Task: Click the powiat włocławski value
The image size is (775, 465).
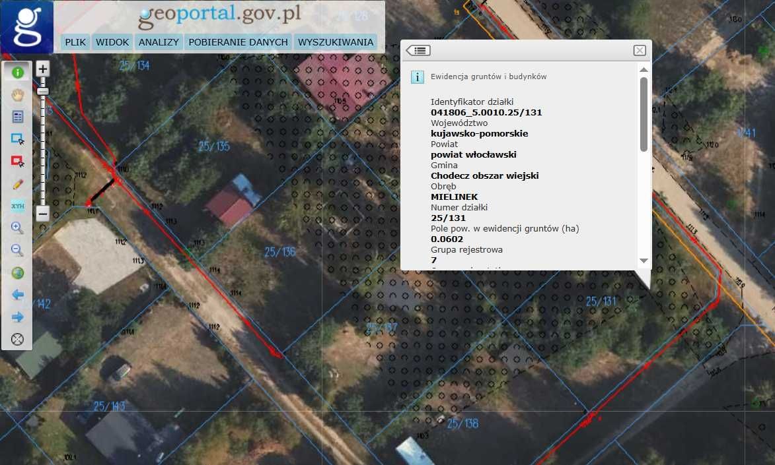Action: coord(474,154)
